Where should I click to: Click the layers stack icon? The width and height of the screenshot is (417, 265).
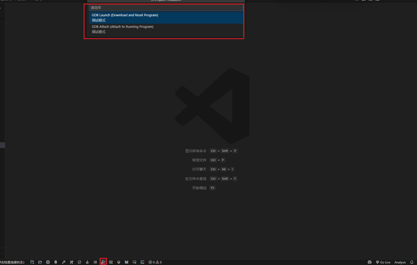click(119, 262)
